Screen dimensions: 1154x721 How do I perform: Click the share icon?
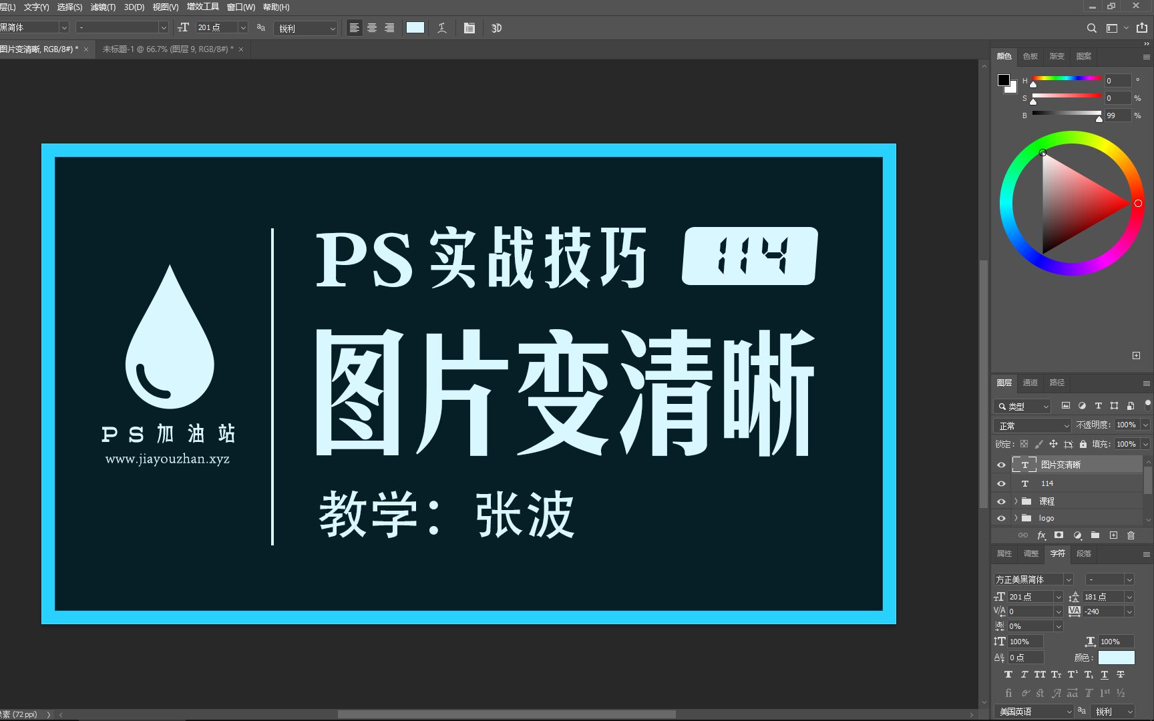[1142, 27]
